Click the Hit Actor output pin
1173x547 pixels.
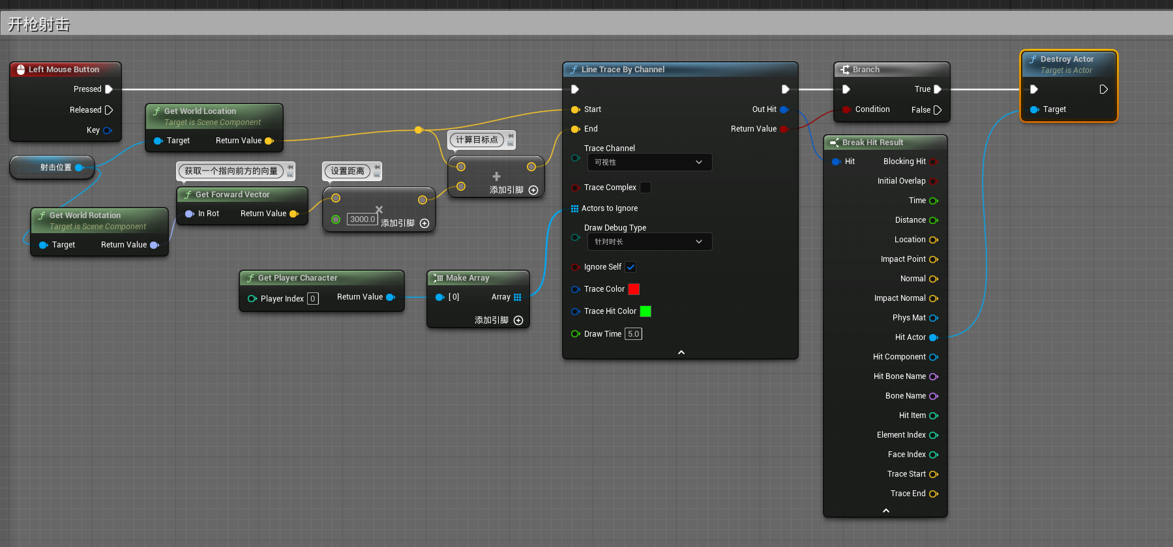(x=933, y=337)
